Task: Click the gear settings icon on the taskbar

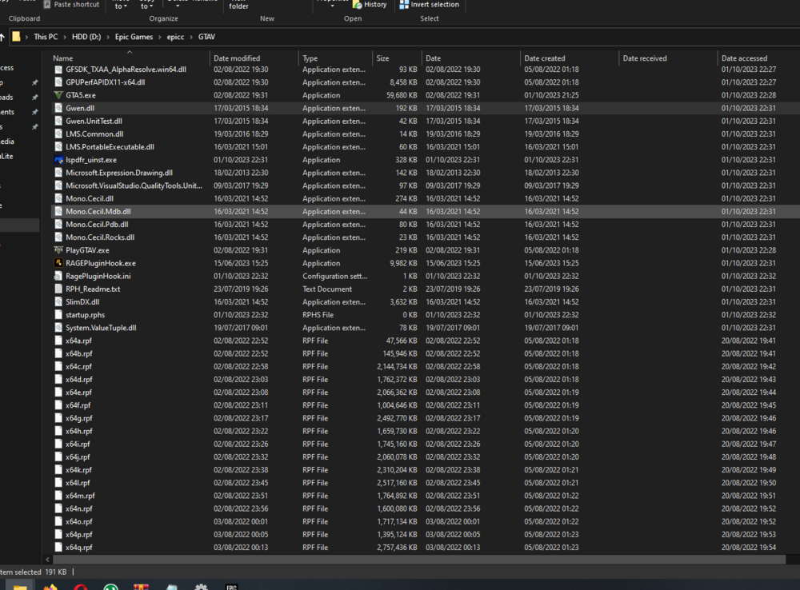Action: 202,586
